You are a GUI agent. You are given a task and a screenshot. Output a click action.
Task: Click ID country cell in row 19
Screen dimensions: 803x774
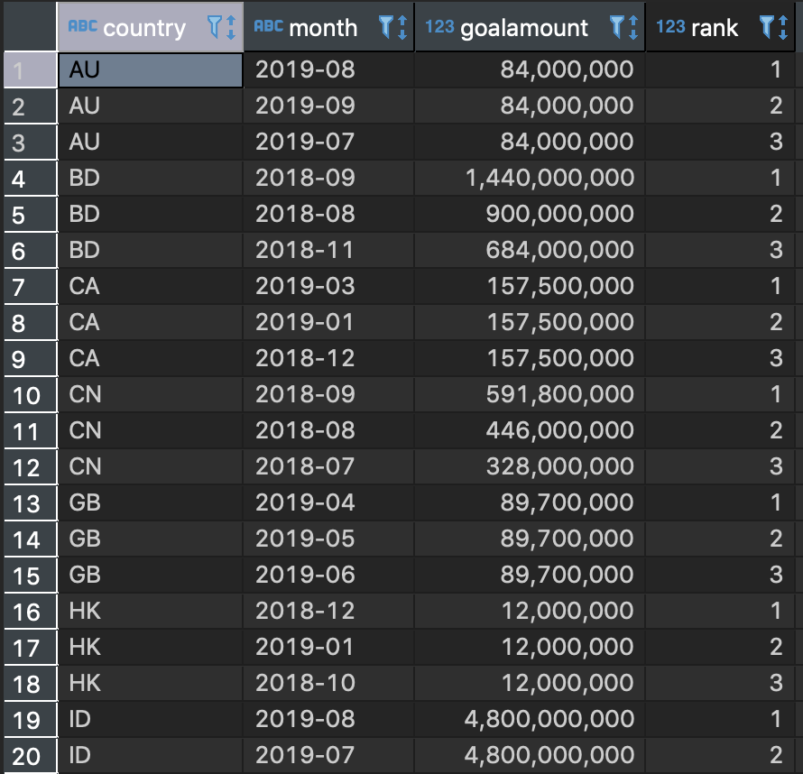pos(151,719)
